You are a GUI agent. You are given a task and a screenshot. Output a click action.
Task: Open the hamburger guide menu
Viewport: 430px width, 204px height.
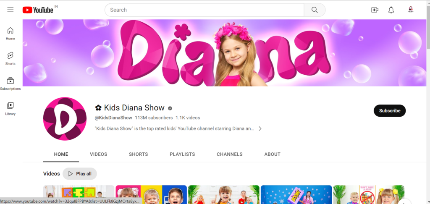[10, 10]
